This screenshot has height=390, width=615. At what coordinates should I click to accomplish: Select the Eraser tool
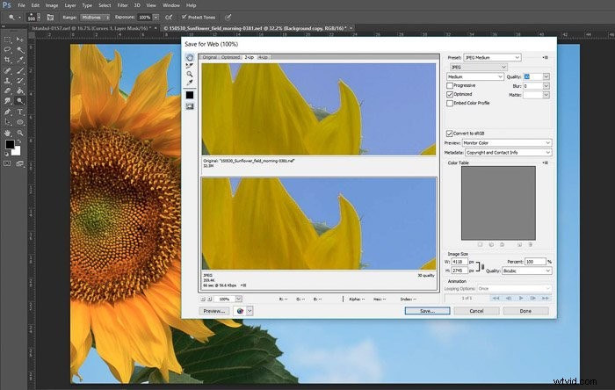pos(7,91)
